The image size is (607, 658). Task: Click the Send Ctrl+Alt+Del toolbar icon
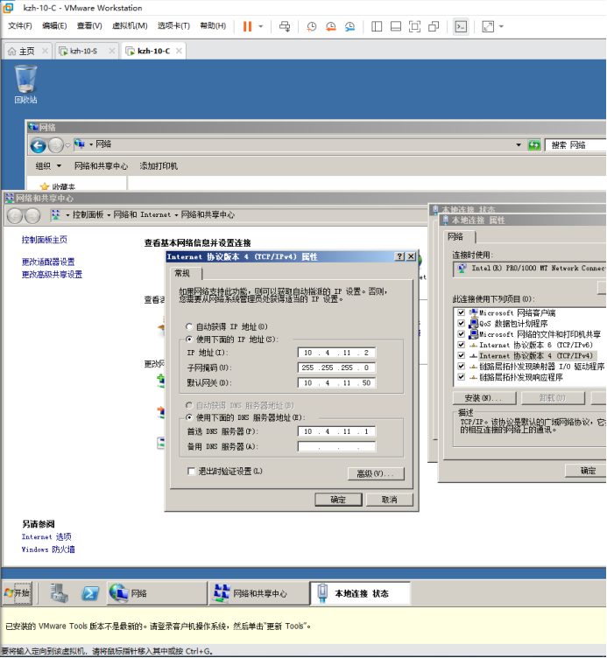[285, 26]
